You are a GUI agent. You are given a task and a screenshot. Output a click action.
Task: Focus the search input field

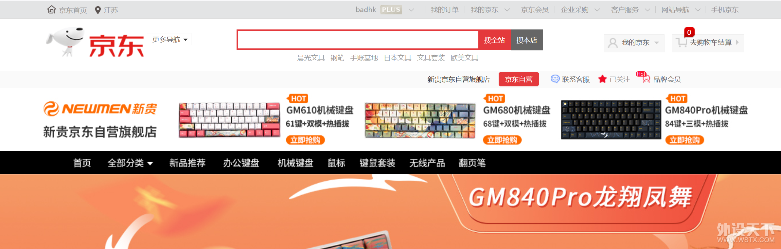358,40
